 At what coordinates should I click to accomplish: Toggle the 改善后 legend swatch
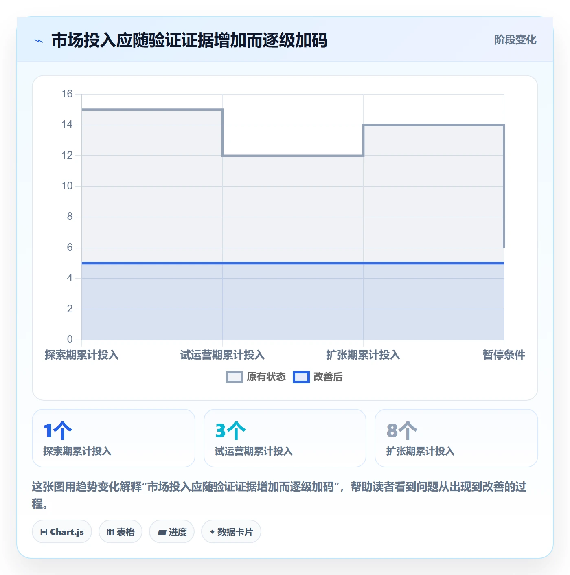click(301, 377)
